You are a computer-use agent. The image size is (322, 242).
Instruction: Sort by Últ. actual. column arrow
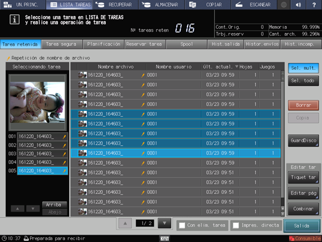coord(237,67)
